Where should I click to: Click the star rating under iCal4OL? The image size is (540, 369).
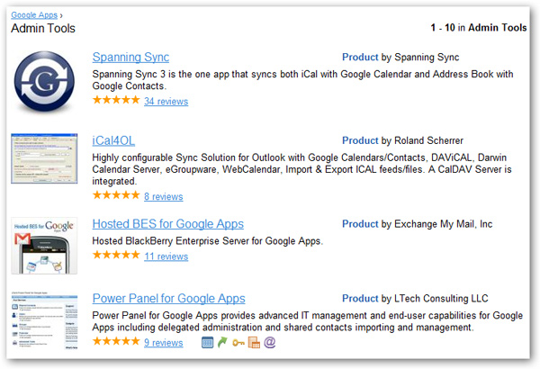116,195
